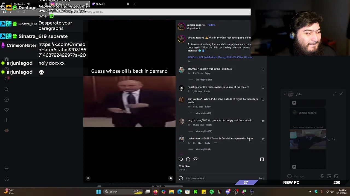Click the Message... input in chat popup
The width and height of the screenshot is (350, 196).
[306, 176]
